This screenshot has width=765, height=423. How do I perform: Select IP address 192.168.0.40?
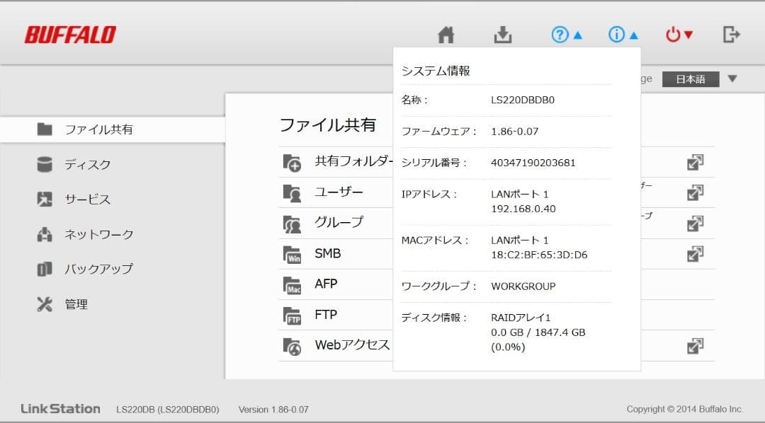pos(523,209)
